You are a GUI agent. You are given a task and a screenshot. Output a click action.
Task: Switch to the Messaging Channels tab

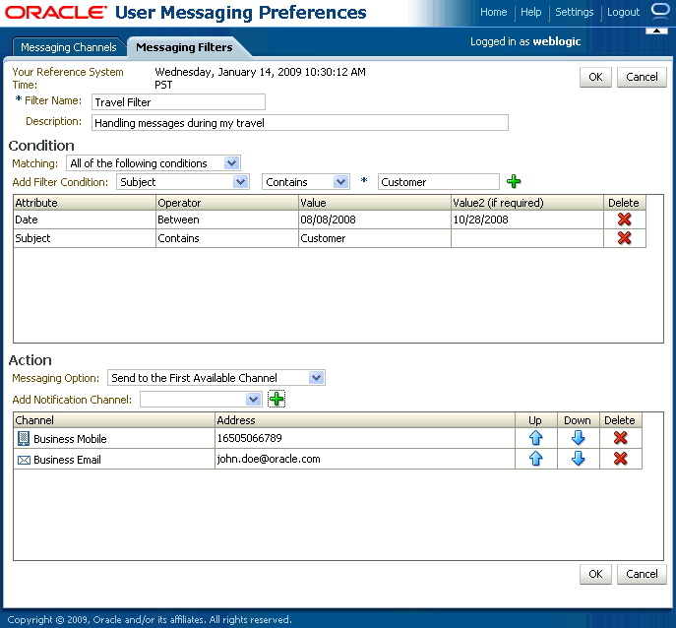[x=69, y=47]
